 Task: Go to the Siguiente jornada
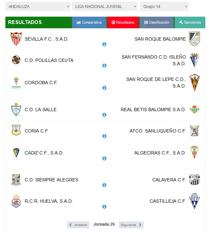click(131, 225)
